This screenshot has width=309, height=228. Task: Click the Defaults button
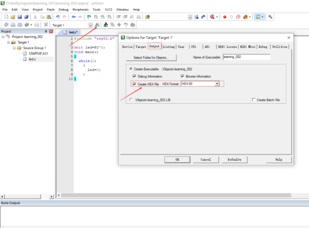click(x=235, y=159)
